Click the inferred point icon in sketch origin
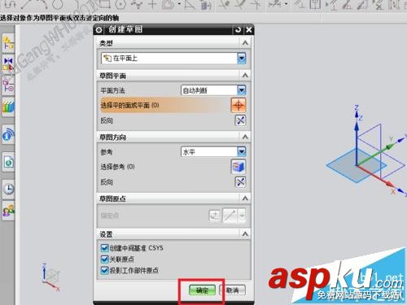This screenshot has width=407, height=305. 230,216
